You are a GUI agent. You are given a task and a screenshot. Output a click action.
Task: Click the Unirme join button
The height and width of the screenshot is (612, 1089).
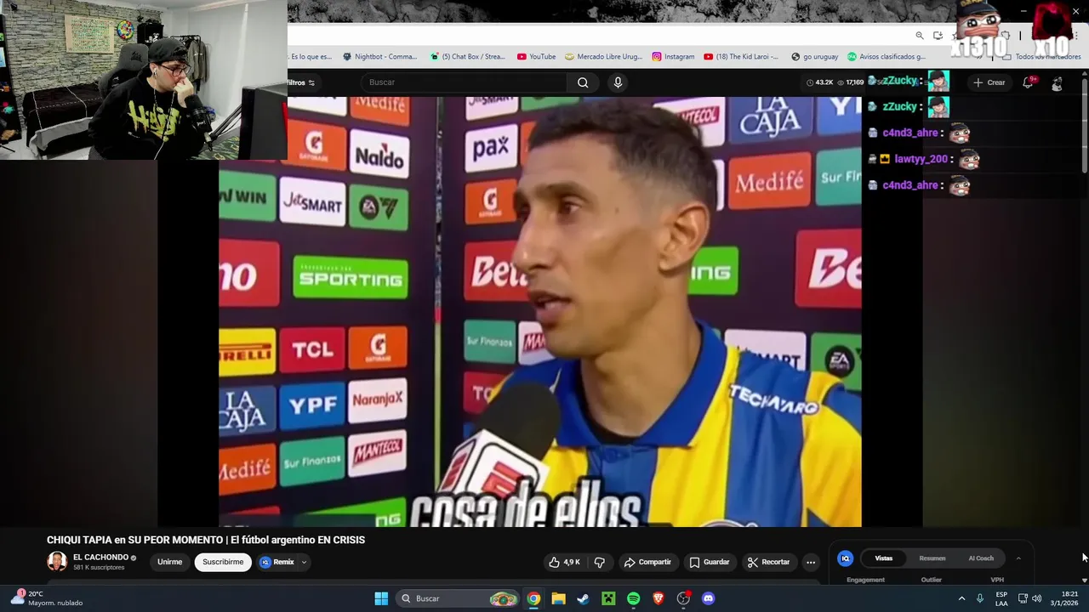[x=169, y=562]
